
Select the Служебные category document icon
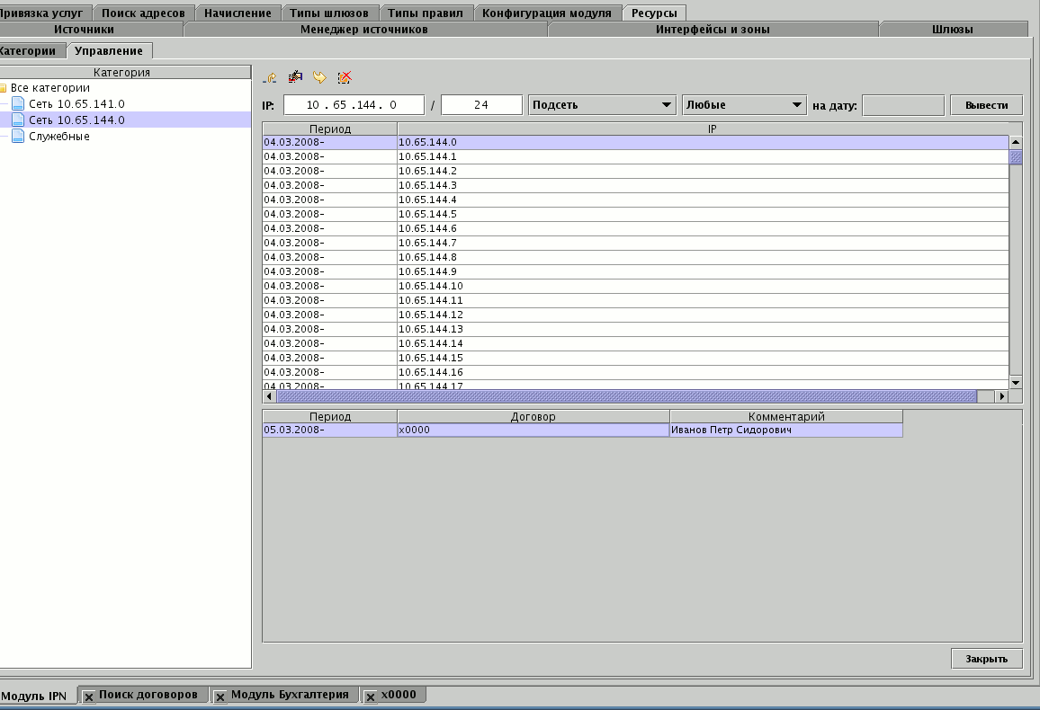(18, 137)
